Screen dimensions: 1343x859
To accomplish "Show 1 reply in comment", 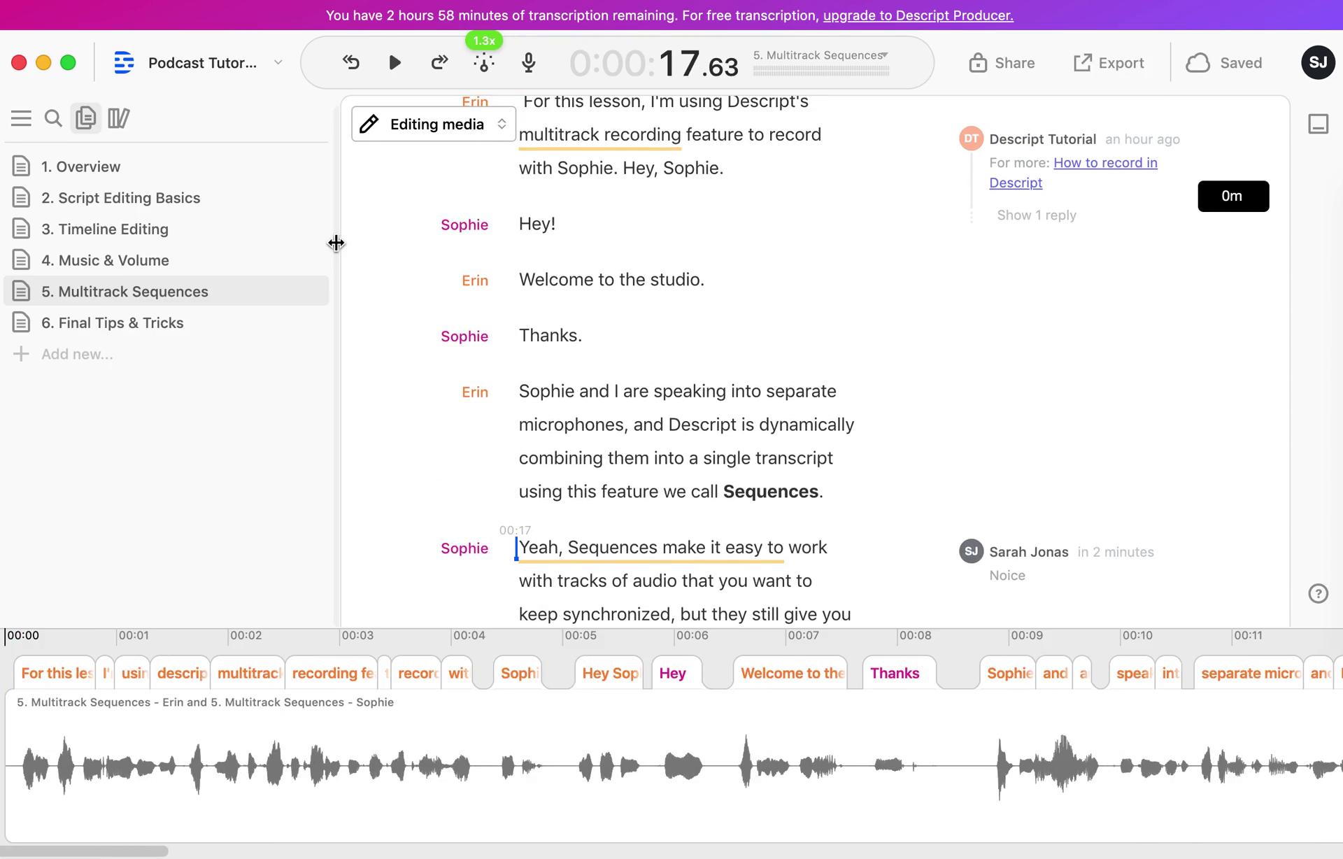I will (1037, 215).
